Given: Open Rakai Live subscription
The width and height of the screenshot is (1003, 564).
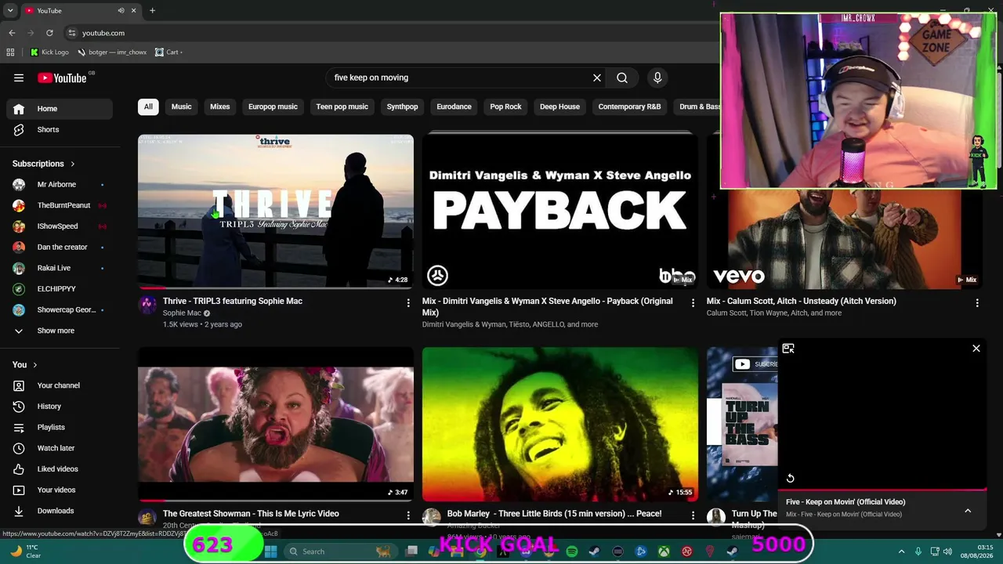Looking at the screenshot, I should pos(60,268).
